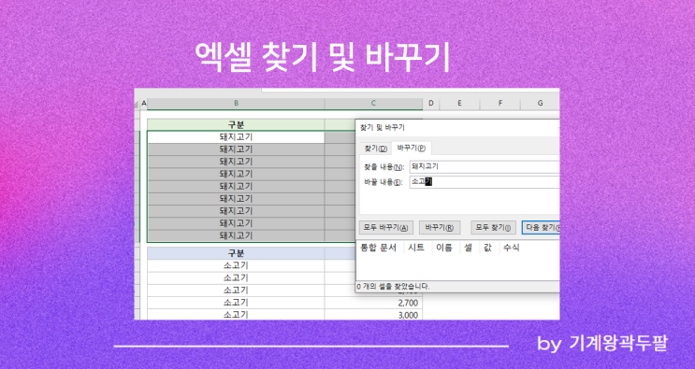Select the green 구분 header cell
The width and height of the screenshot is (695, 369).
pos(236,125)
